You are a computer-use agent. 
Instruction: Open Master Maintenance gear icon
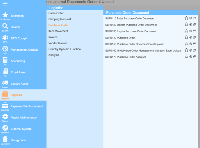(5, 116)
